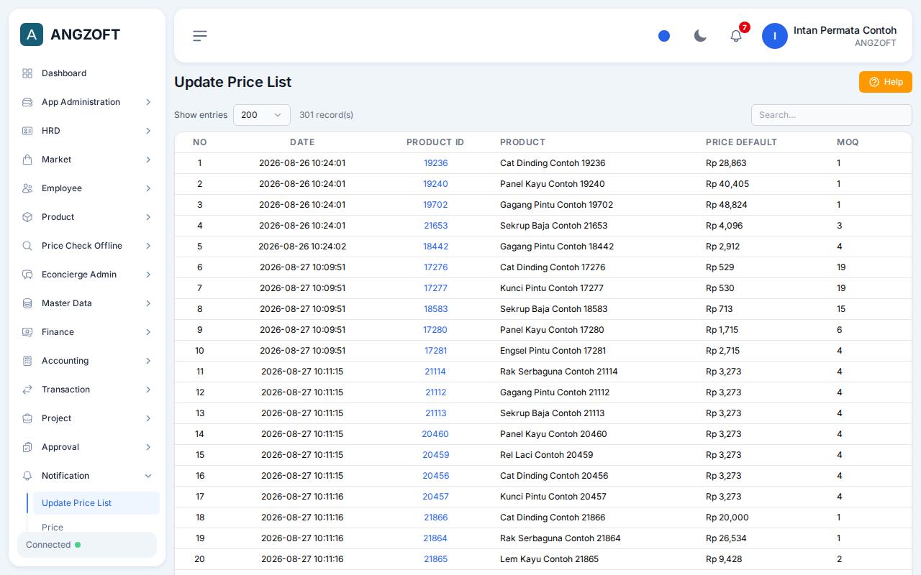Click the blue theme color dot

pos(664,36)
